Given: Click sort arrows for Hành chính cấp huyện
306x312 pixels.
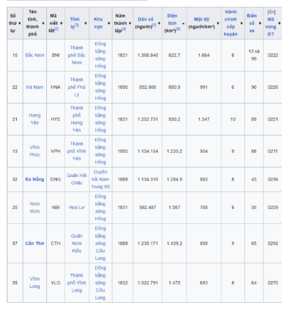Looking at the screenshot, I should 241,23.
